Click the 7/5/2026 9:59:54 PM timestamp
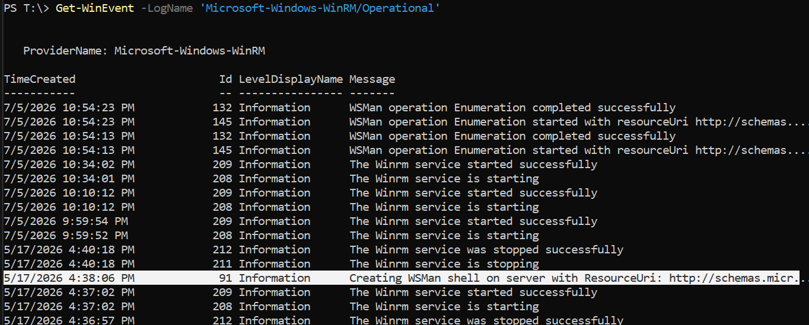Viewport: 809px width, 325px height. 66,221
